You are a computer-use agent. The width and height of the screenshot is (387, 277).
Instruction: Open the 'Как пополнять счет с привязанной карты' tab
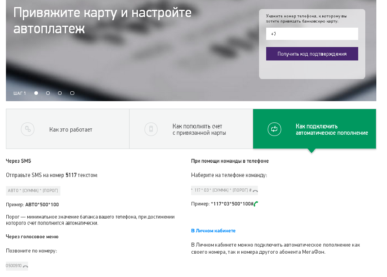point(191,129)
